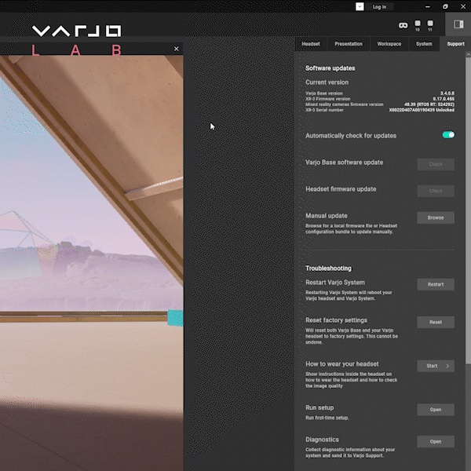Select the Workspace tab
Viewport: 471px width, 471px height.
click(389, 44)
